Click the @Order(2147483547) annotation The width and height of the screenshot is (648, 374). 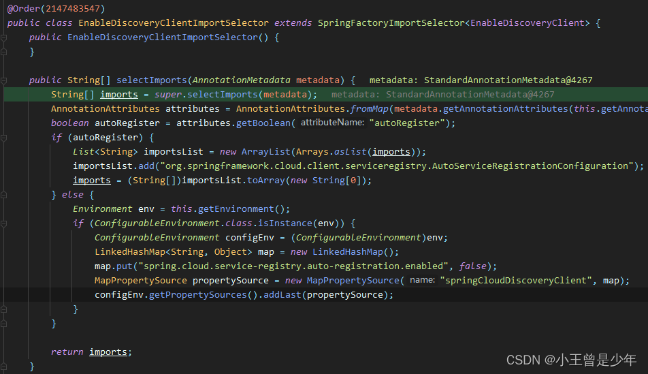(56, 8)
